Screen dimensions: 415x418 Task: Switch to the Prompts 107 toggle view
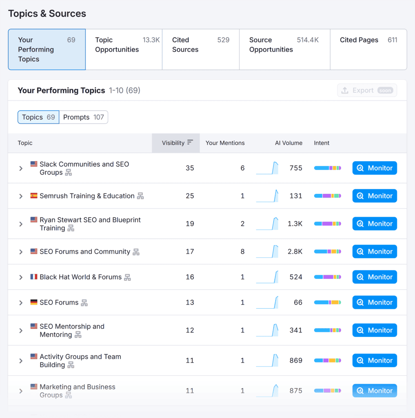[84, 117]
